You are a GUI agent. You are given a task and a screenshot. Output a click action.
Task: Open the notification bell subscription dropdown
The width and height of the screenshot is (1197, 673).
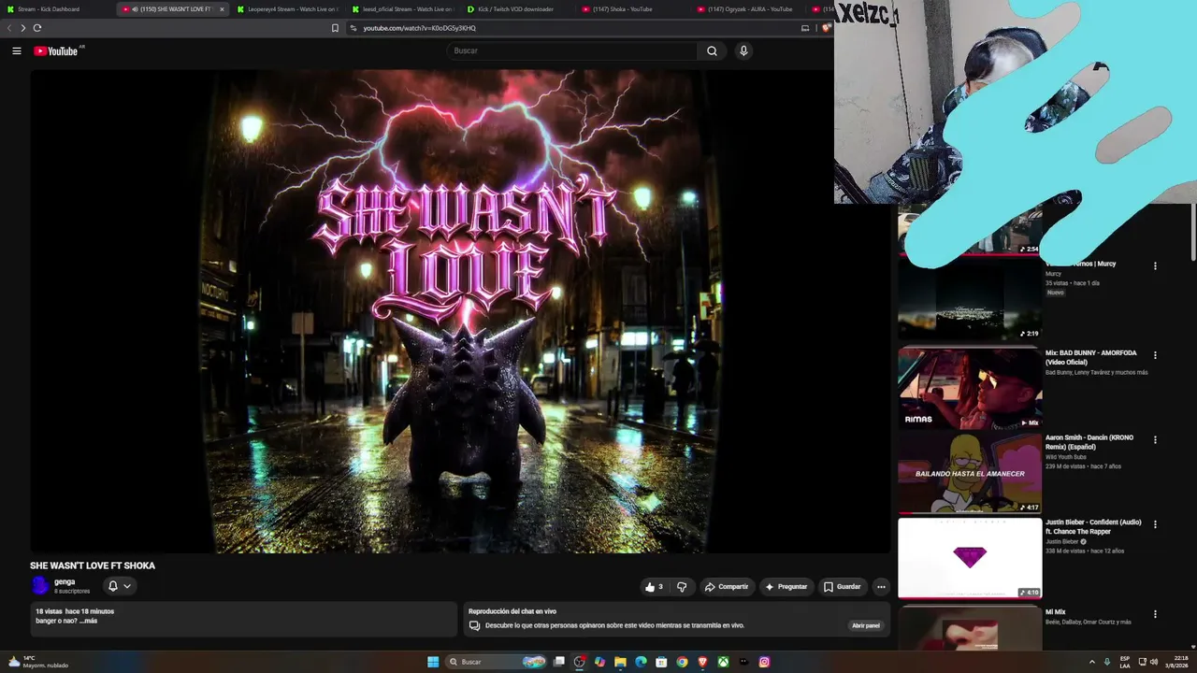[119, 586]
